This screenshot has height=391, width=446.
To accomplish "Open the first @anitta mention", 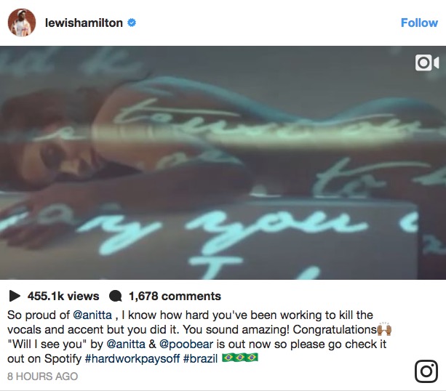I will [92, 315].
